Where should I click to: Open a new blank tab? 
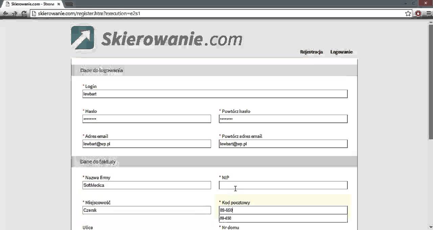point(69,4)
